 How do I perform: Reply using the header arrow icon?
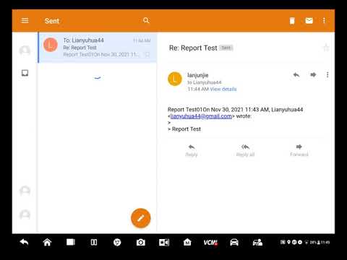point(296,74)
